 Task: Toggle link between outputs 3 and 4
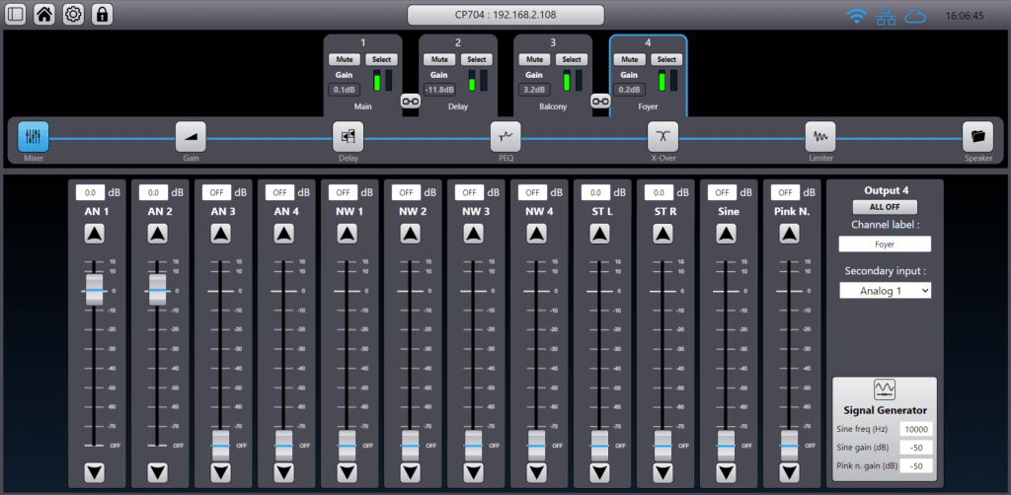(600, 101)
